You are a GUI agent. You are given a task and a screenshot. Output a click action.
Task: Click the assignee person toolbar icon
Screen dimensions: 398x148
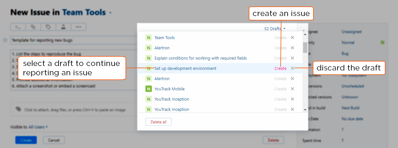point(63,27)
